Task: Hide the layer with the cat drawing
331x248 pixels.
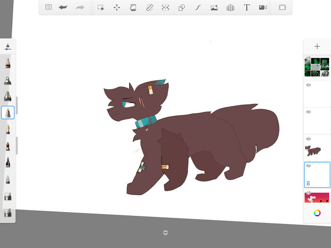Action: point(308,139)
